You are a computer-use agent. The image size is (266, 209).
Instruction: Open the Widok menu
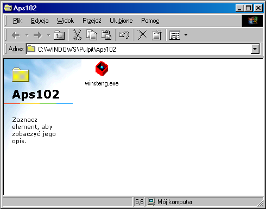65,21
